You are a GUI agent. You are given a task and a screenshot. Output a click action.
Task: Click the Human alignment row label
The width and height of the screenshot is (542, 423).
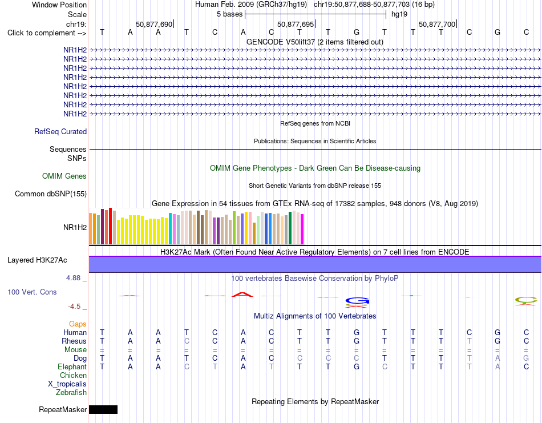pyautogui.click(x=75, y=332)
